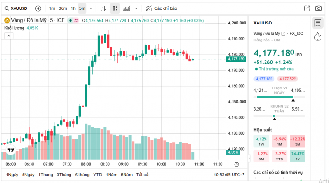The width and height of the screenshot is (329, 183).
Task: Select the area chart style icon
Action: (126, 8)
